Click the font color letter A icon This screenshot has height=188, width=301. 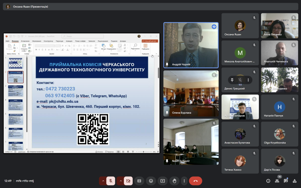(67, 50)
